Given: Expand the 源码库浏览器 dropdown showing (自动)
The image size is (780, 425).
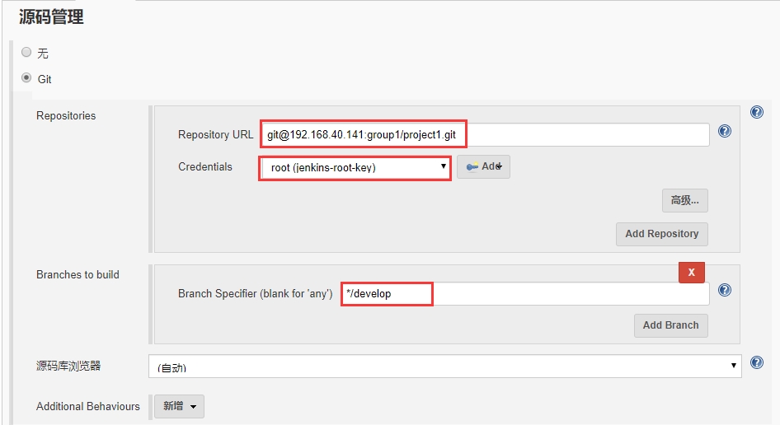Looking at the screenshot, I should pyautogui.click(x=444, y=367).
